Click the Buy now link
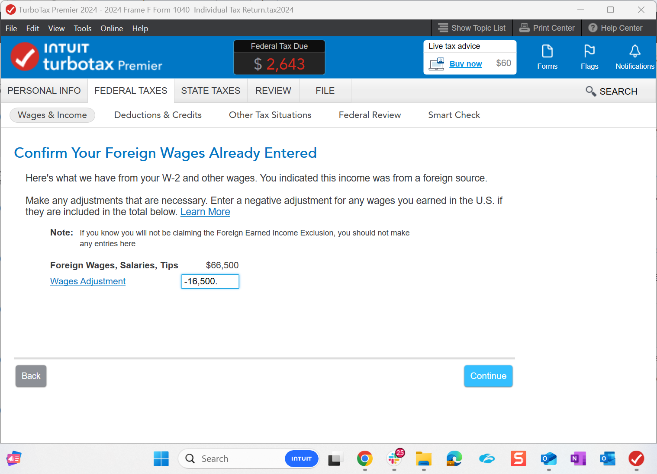This screenshot has width=657, height=474. 466,64
